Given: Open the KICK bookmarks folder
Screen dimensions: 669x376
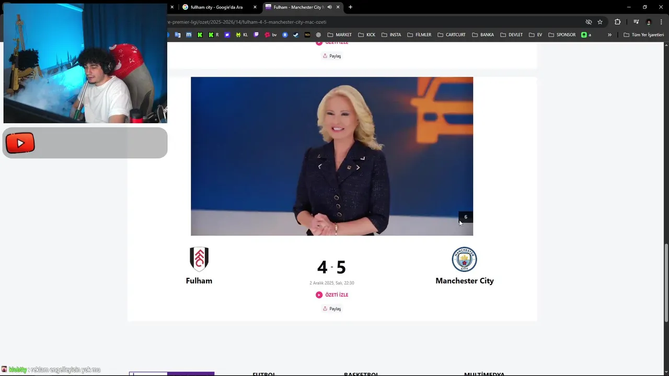Looking at the screenshot, I should (367, 35).
